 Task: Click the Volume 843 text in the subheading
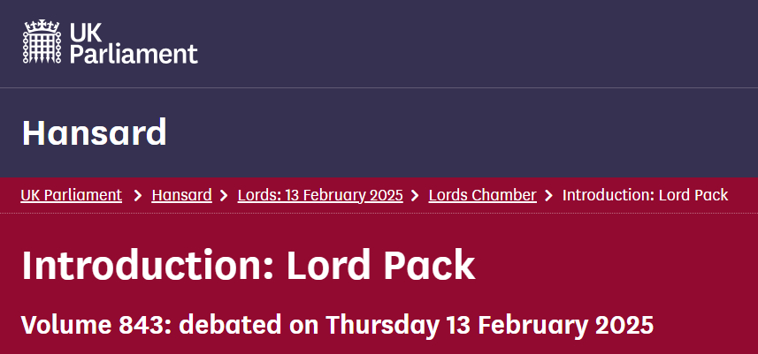point(96,324)
